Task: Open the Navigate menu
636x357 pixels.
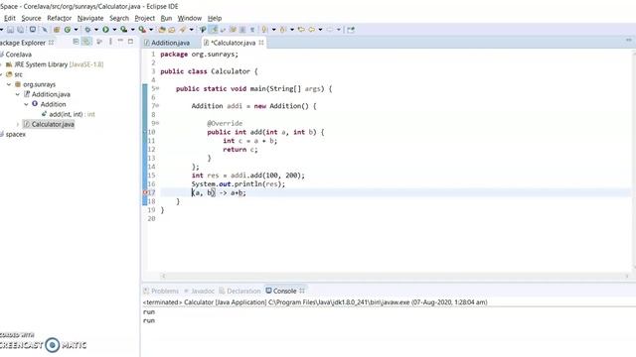Action: click(90, 18)
